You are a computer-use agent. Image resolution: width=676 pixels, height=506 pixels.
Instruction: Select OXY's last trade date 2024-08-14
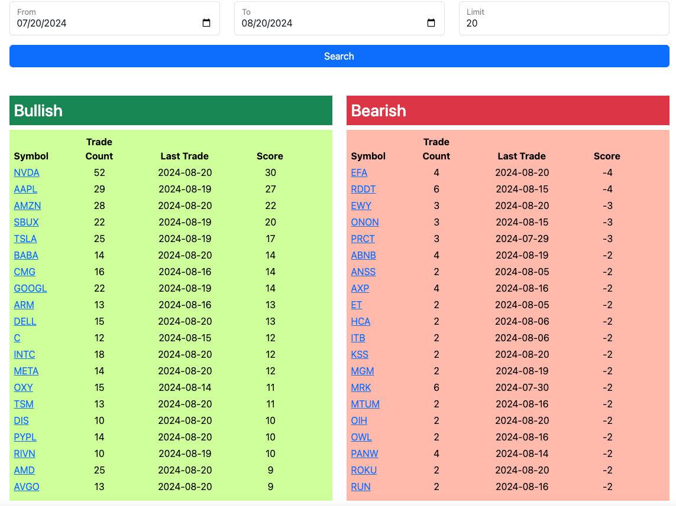(x=185, y=388)
